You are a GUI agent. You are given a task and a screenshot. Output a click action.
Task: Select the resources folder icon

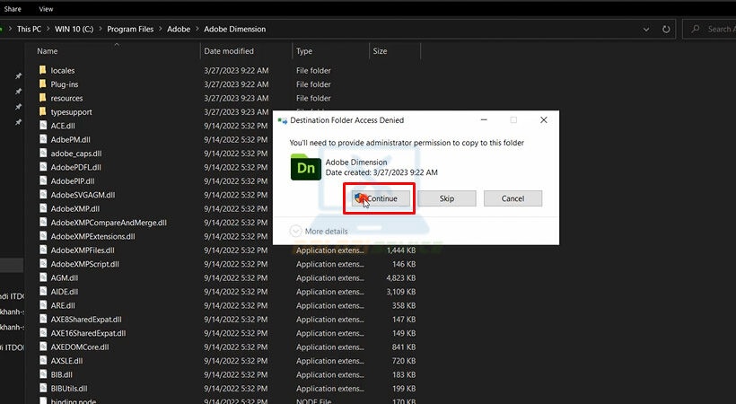pyautogui.click(x=42, y=98)
